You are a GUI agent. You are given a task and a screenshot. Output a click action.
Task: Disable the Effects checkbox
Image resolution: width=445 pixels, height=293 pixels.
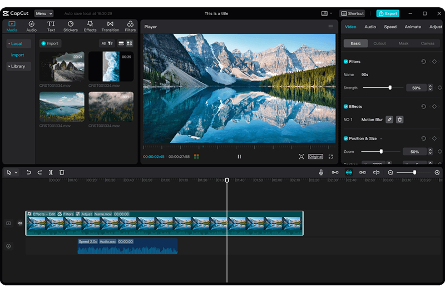coord(346,107)
